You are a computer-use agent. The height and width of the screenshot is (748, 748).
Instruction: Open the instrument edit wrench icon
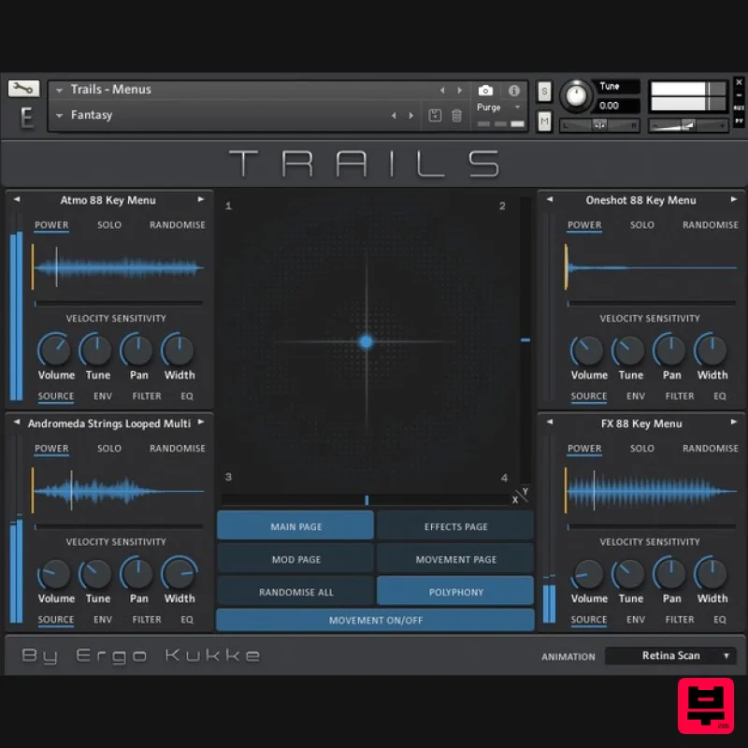pyautogui.click(x=23, y=90)
